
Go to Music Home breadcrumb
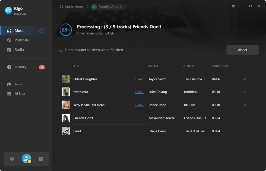tap(74, 7)
